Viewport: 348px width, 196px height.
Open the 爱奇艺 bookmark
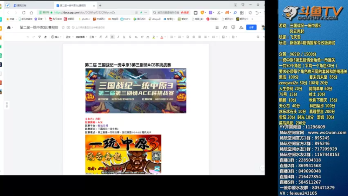coord(183,19)
